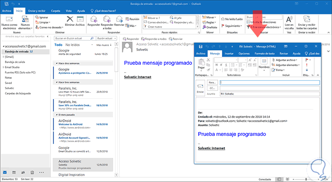
Task: Click the CC... button in message window
Action: [x=211, y=89]
